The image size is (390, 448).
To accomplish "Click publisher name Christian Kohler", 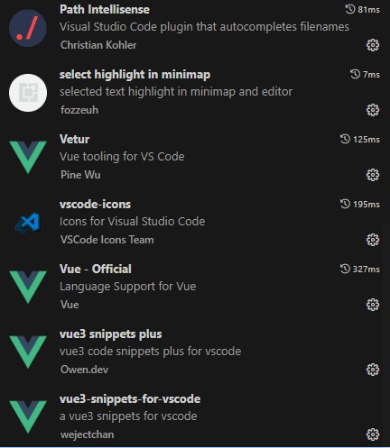I will [x=98, y=45].
